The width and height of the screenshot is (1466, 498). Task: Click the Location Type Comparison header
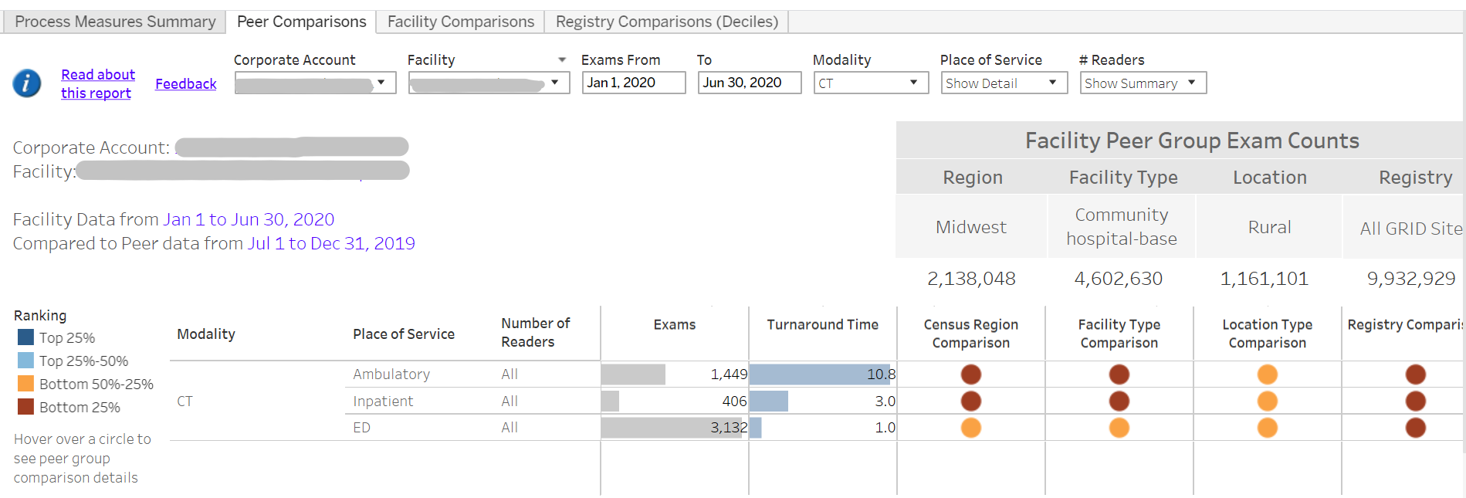[1267, 334]
